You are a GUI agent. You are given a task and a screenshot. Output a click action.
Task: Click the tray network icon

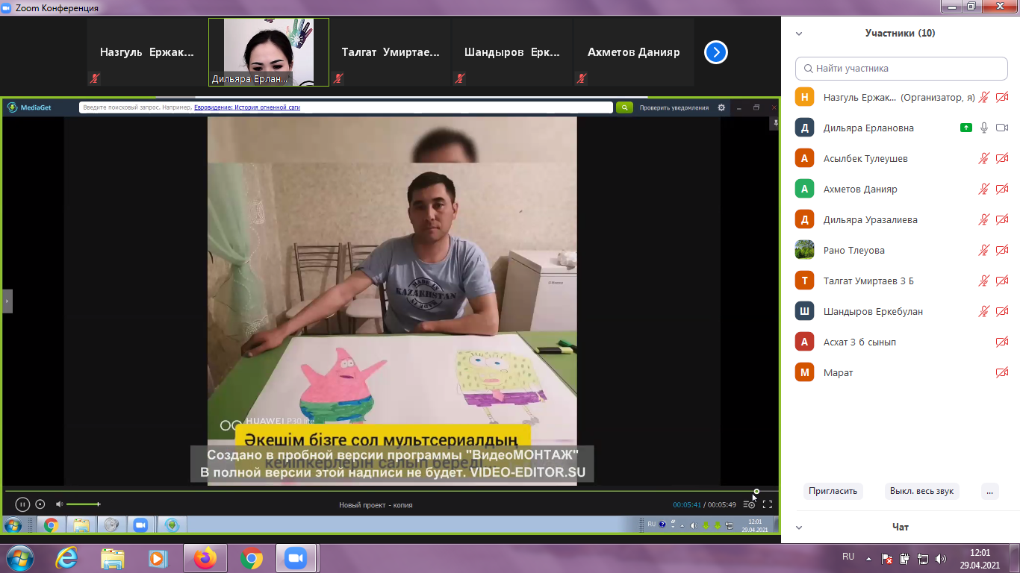(922, 558)
